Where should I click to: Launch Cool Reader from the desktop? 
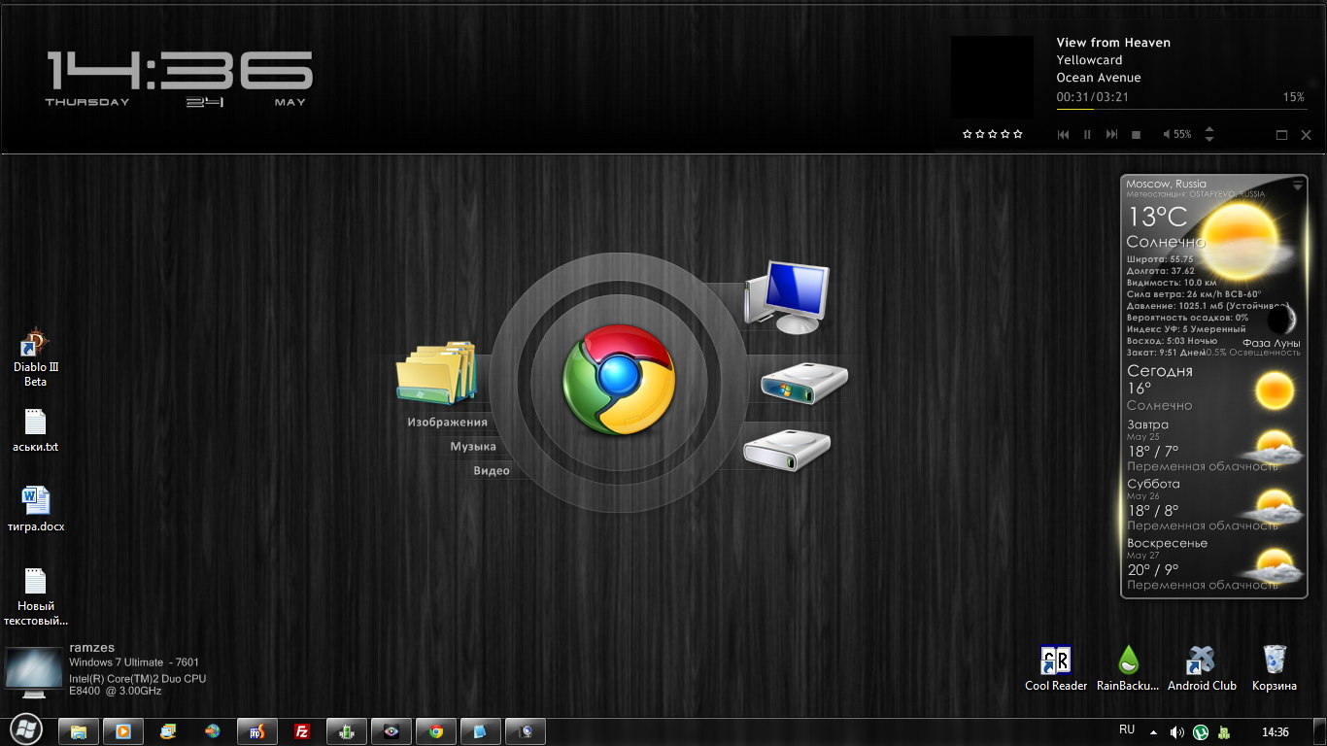point(1055,661)
